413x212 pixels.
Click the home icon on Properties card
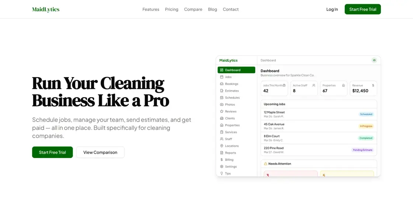pyautogui.click(x=343, y=85)
